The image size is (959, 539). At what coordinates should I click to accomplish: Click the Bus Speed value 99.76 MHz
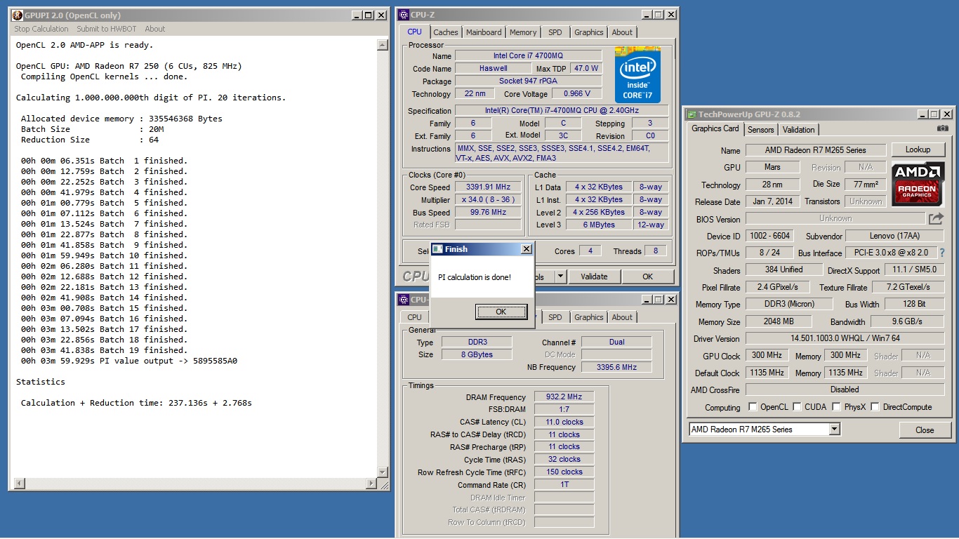coord(488,213)
